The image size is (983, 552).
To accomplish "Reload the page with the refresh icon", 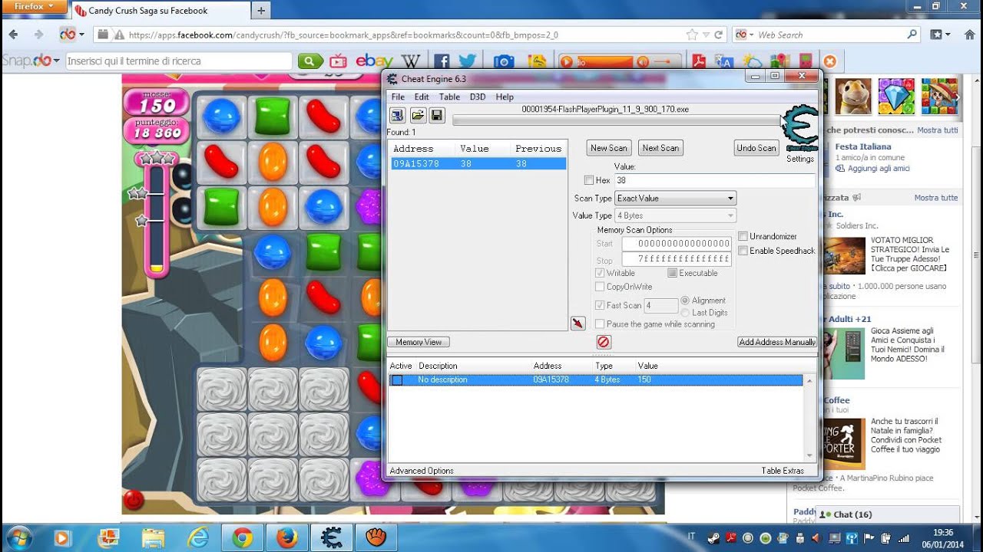I will point(719,34).
